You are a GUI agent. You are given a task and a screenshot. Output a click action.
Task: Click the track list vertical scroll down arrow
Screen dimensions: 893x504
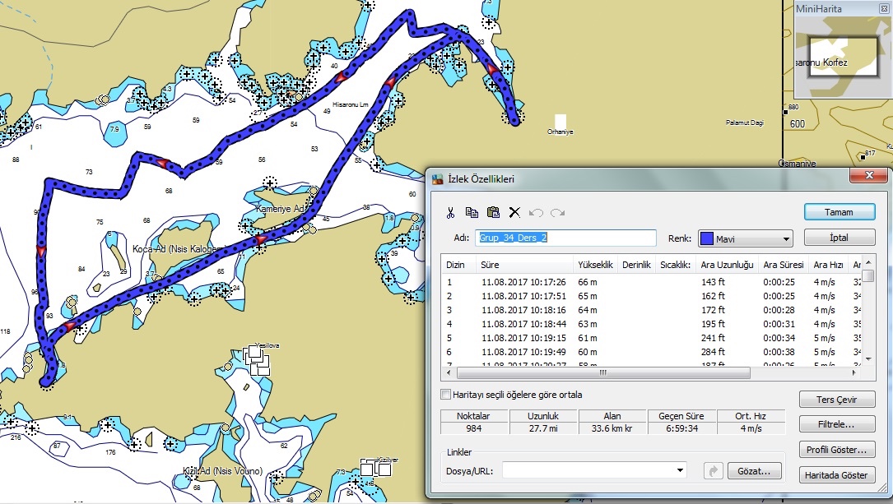868,359
